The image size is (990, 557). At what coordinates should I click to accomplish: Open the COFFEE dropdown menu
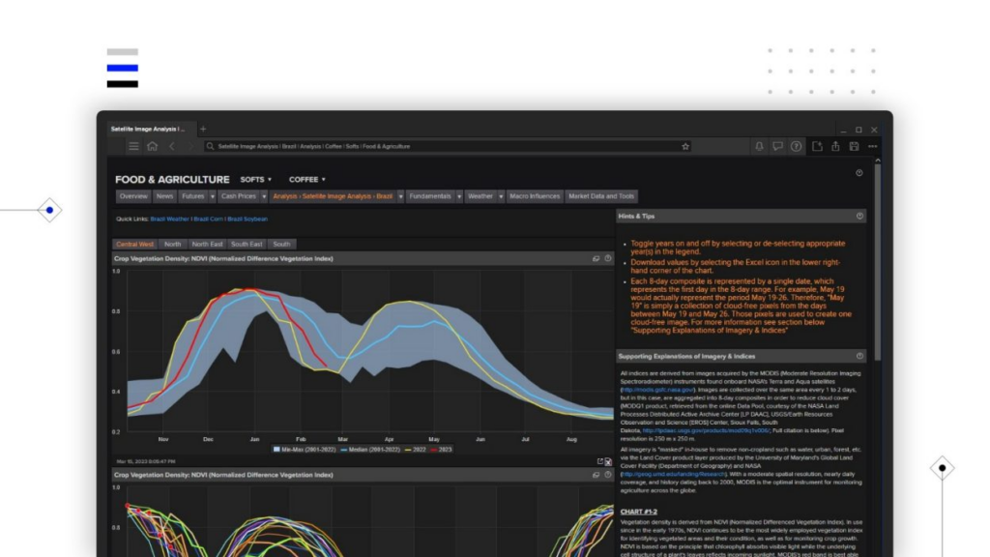click(307, 179)
